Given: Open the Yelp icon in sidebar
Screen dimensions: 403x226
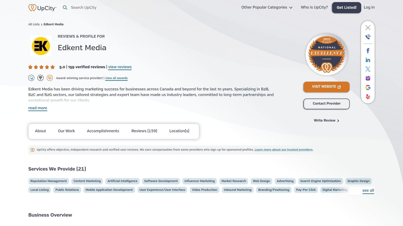Looking at the screenshot, I should tap(368, 97).
